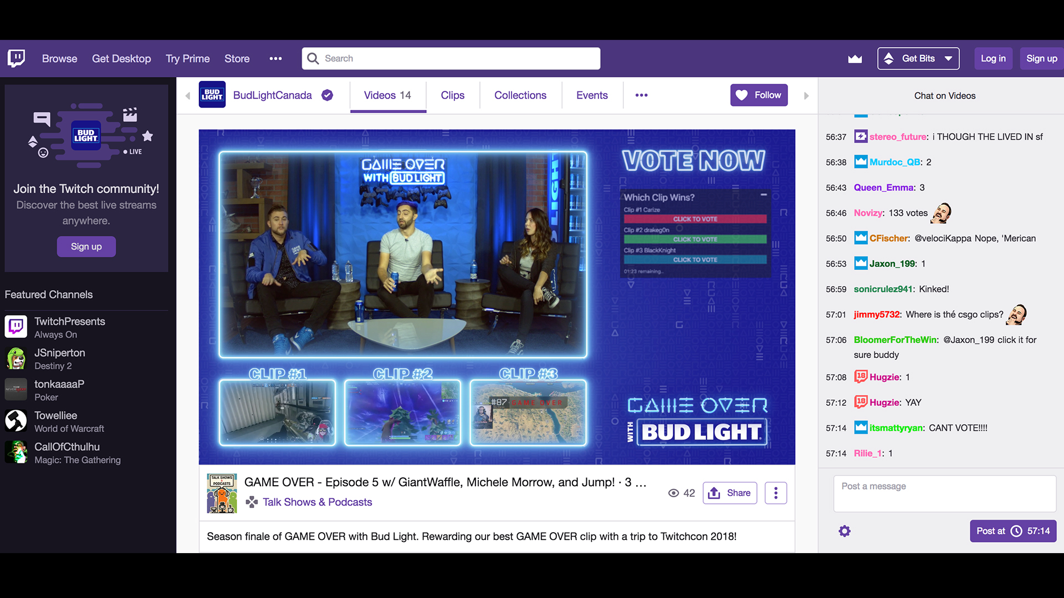1064x598 pixels.
Task: Collapse the left sidebar arrow
Action: [x=188, y=96]
